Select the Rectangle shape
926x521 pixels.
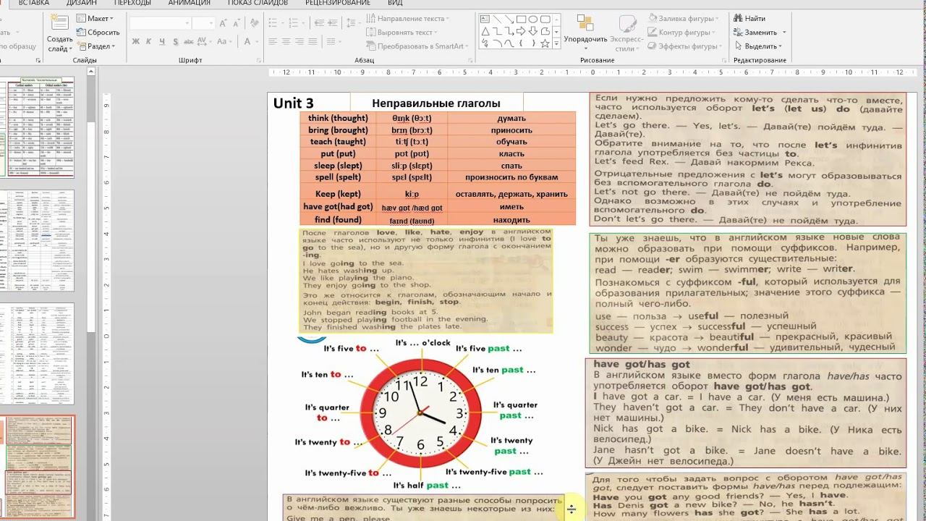pyautogui.click(x=521, y=19)
